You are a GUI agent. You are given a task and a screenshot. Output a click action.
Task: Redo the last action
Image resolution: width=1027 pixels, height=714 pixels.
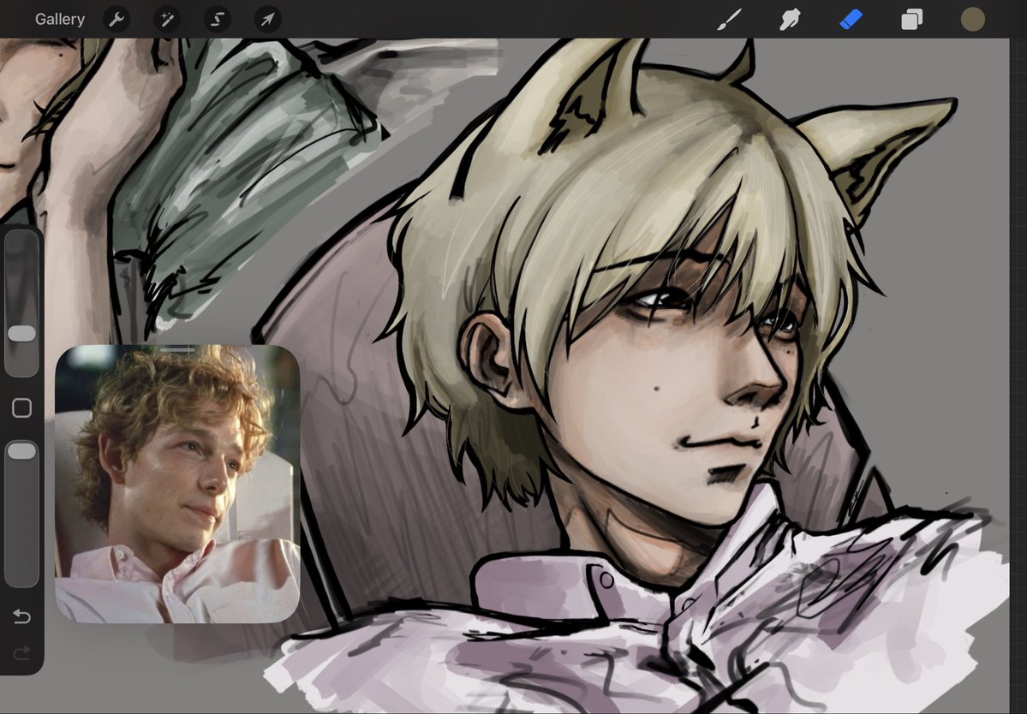pyautogui.click(x=21, y=652)
